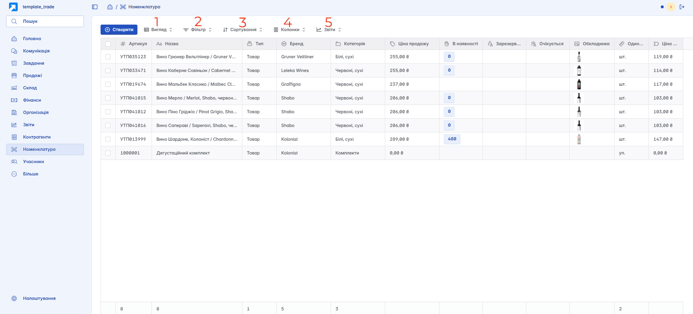Image resolution: width=693 pixels, height=314 pixels.
Task: Toggle the select-all header checkbox
Action: [108, 44]
